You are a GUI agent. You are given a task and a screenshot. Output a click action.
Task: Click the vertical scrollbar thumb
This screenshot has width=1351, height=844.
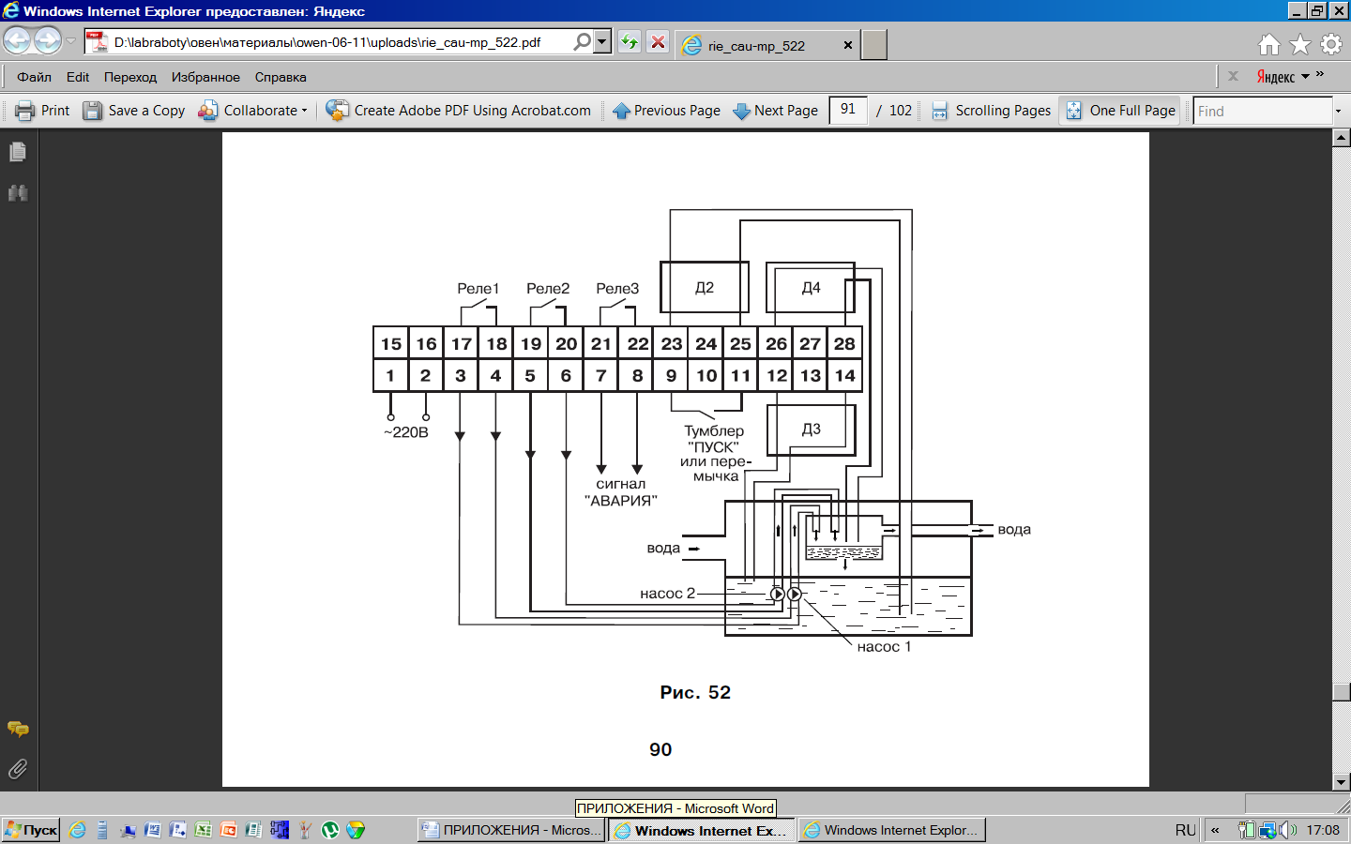[1342, 692]
